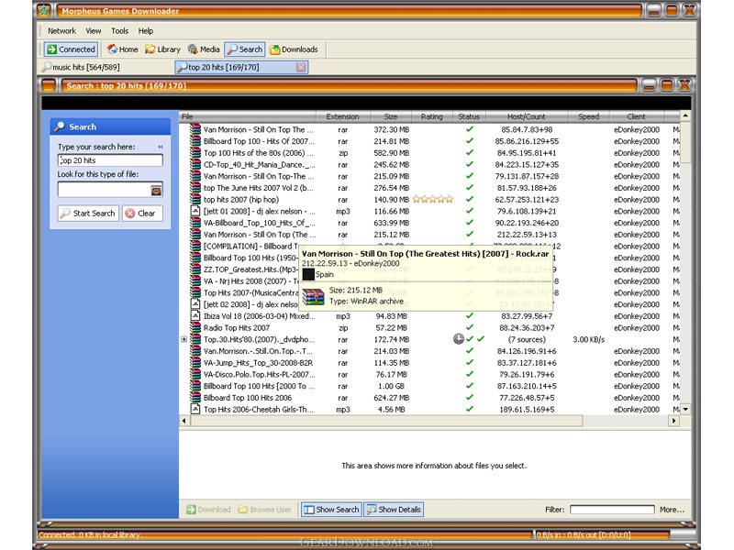Sort results by Status column
The height and width of the screenshot is (550, 734).
pyautogui.click(x=469, y=116)
